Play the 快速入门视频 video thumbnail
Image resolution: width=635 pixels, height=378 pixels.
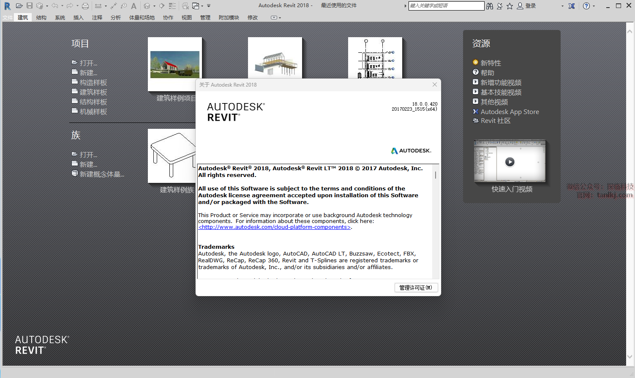point(510,162)
